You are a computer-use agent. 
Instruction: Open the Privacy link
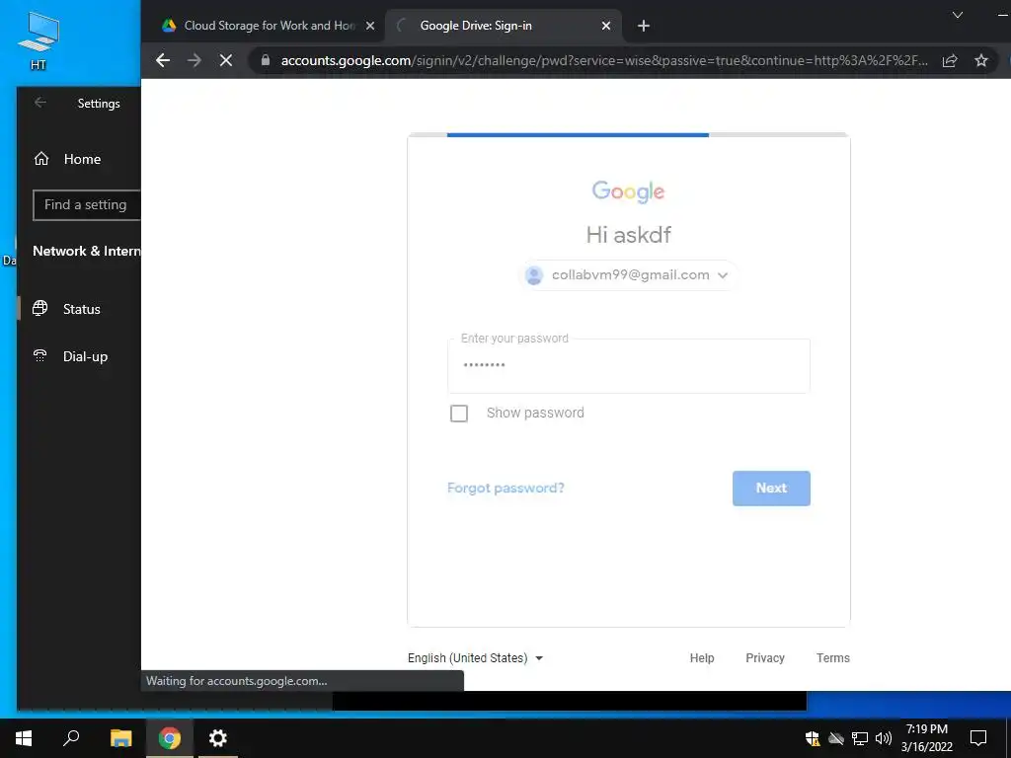(765, 658)
